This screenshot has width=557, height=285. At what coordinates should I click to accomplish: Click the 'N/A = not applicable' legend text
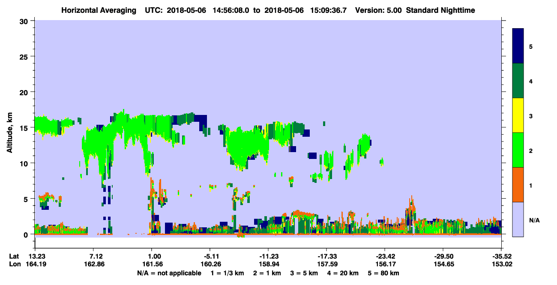tap(169, 273)
